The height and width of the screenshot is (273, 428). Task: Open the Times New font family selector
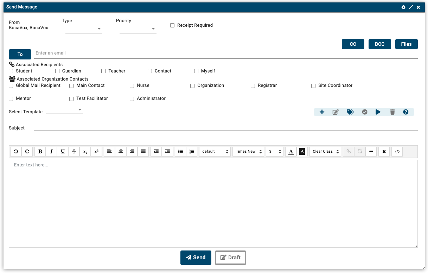pyautogui.click(x=248, y=152)
